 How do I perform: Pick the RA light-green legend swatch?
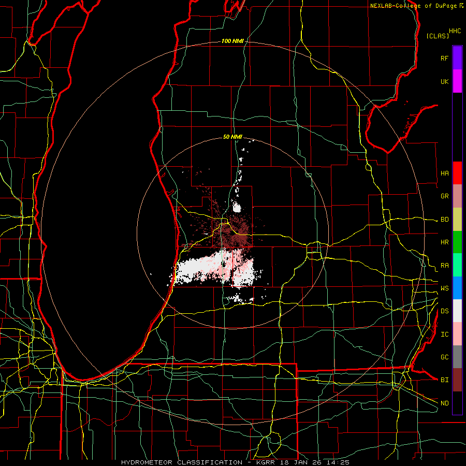(x=457, y=265)
